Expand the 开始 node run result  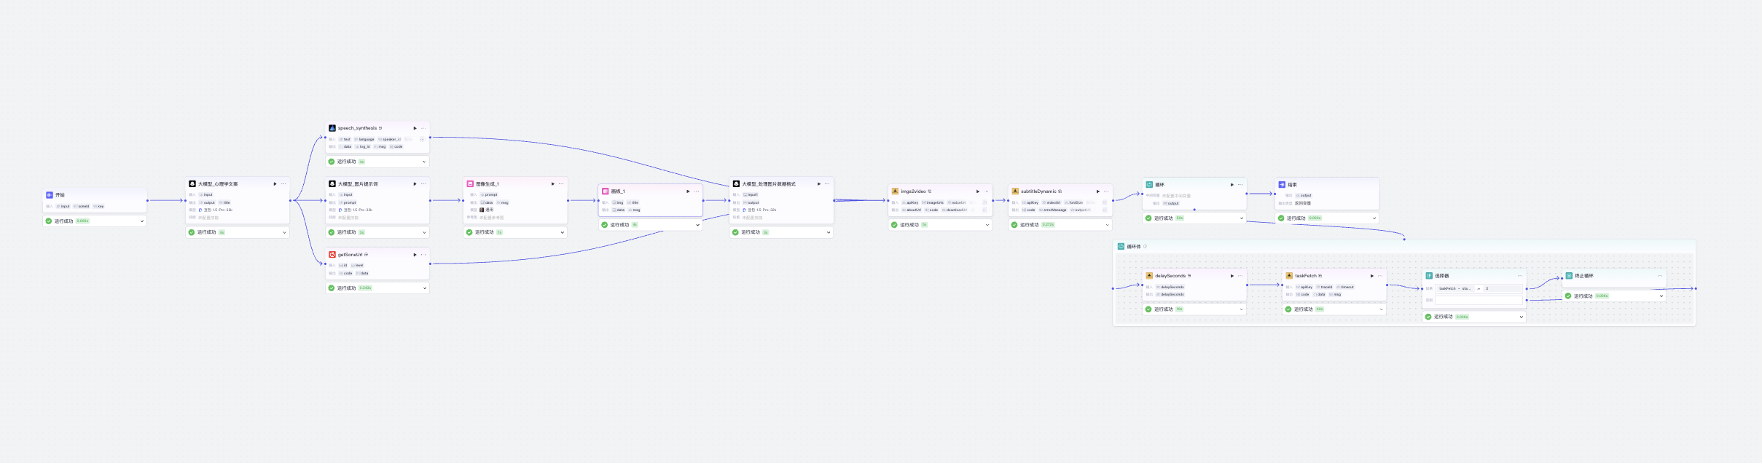141,221
